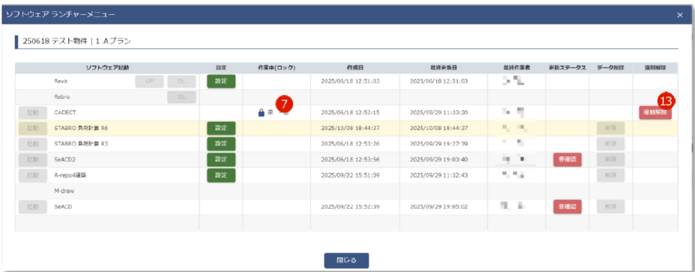695x272 pixels.
Task: Click 削除 in the STABRO 負荷計算 R6 row
Action: (x=610, y=128)
